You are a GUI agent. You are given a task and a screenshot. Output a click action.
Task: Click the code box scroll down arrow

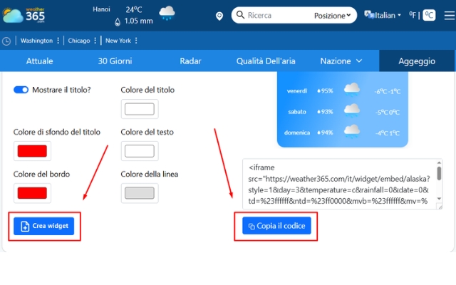[x=439, y=199]
